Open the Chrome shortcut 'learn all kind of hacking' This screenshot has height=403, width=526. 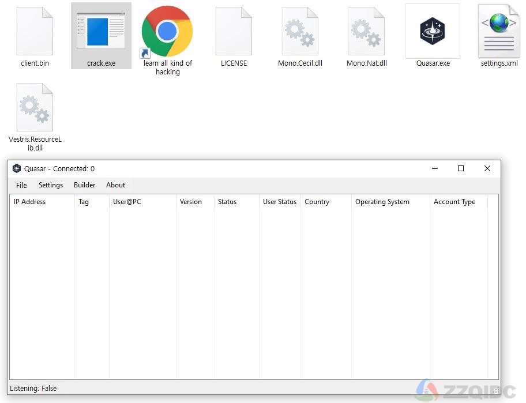coord(167,31)
